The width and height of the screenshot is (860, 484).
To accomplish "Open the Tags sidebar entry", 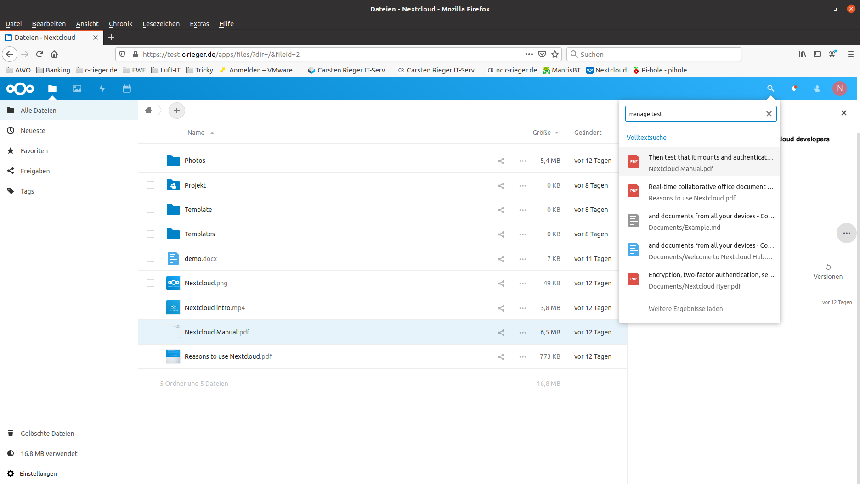I will (x=69, y=191).
